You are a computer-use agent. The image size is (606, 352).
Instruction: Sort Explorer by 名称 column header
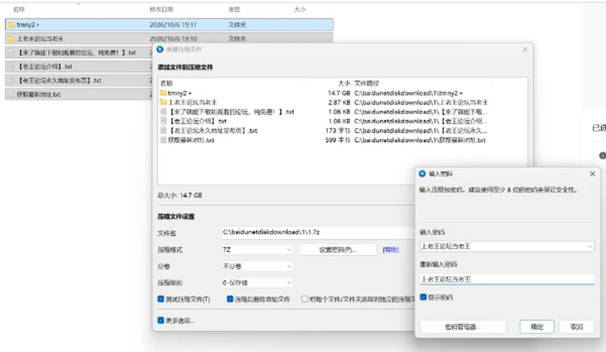point(18,9)
